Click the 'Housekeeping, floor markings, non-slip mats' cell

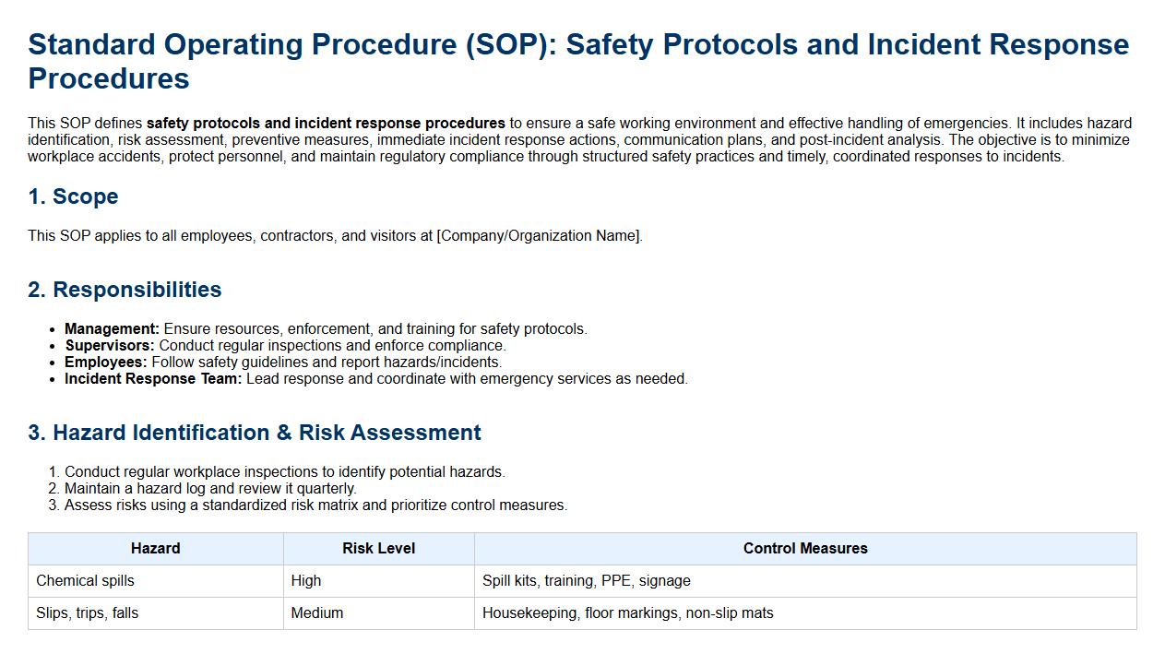[627, 613]
